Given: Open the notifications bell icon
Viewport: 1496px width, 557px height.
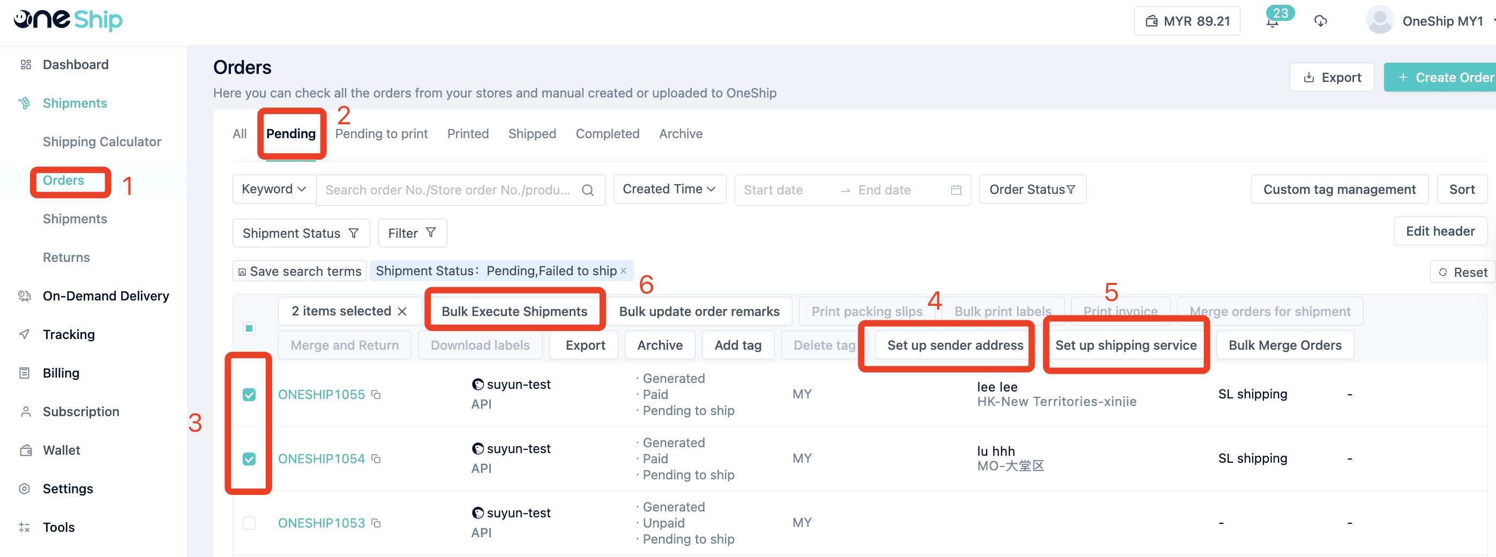Looking at the screenshot, I should (x=1273, y=21).
